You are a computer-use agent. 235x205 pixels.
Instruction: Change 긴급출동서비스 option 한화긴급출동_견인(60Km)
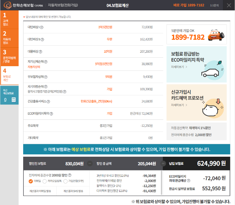96,101
